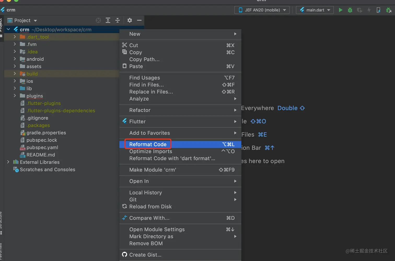Viewport: 395px width, 261px height.
Task: Select pubspec.lock file
Action: (x=42, y=140)
